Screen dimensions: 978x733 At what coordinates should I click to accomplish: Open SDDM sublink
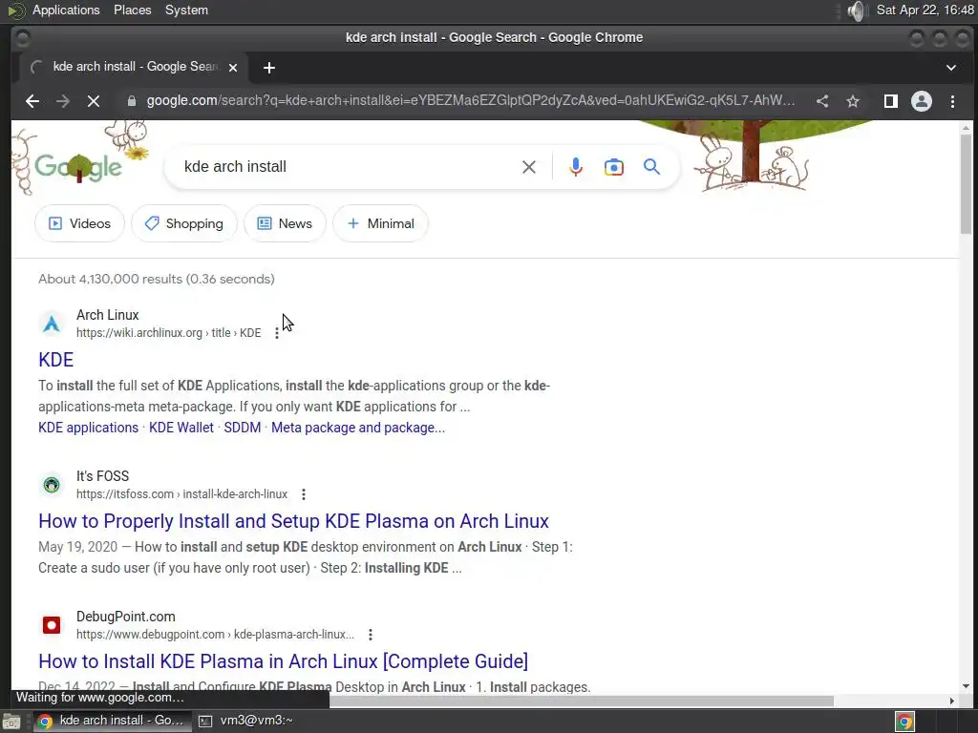pos(243,428)
